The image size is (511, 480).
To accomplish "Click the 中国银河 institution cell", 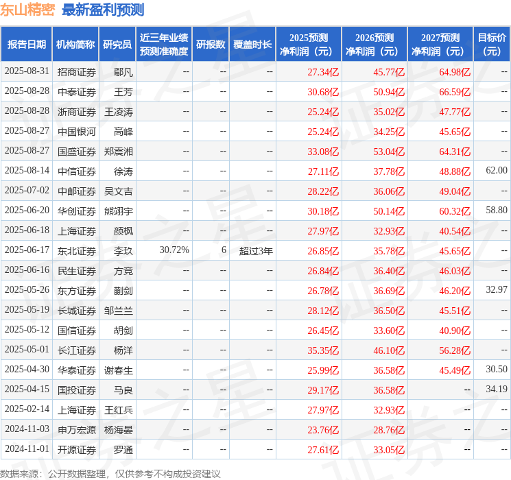I will [77, 132].
